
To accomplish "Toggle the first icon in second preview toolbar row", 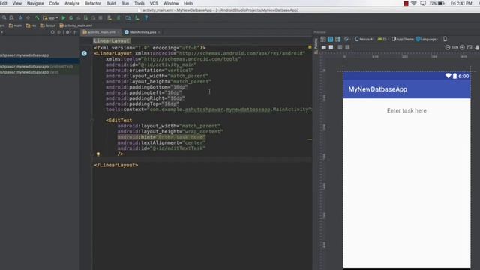I will pyautogui.click(x=323, y=47).
